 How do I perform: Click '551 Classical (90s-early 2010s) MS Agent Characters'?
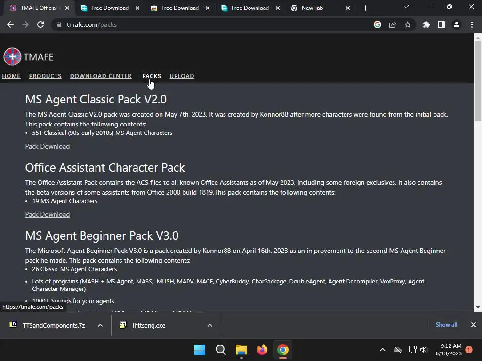click(x=102, y=133)
